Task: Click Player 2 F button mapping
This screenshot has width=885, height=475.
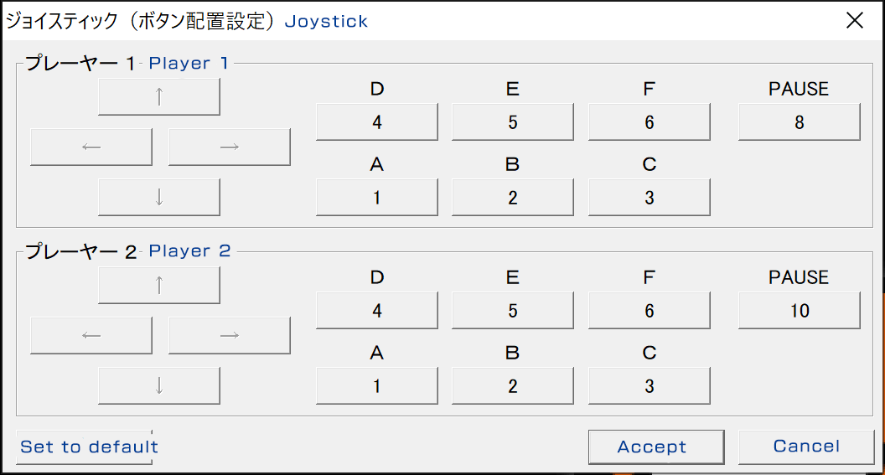Action: [650, 311]
